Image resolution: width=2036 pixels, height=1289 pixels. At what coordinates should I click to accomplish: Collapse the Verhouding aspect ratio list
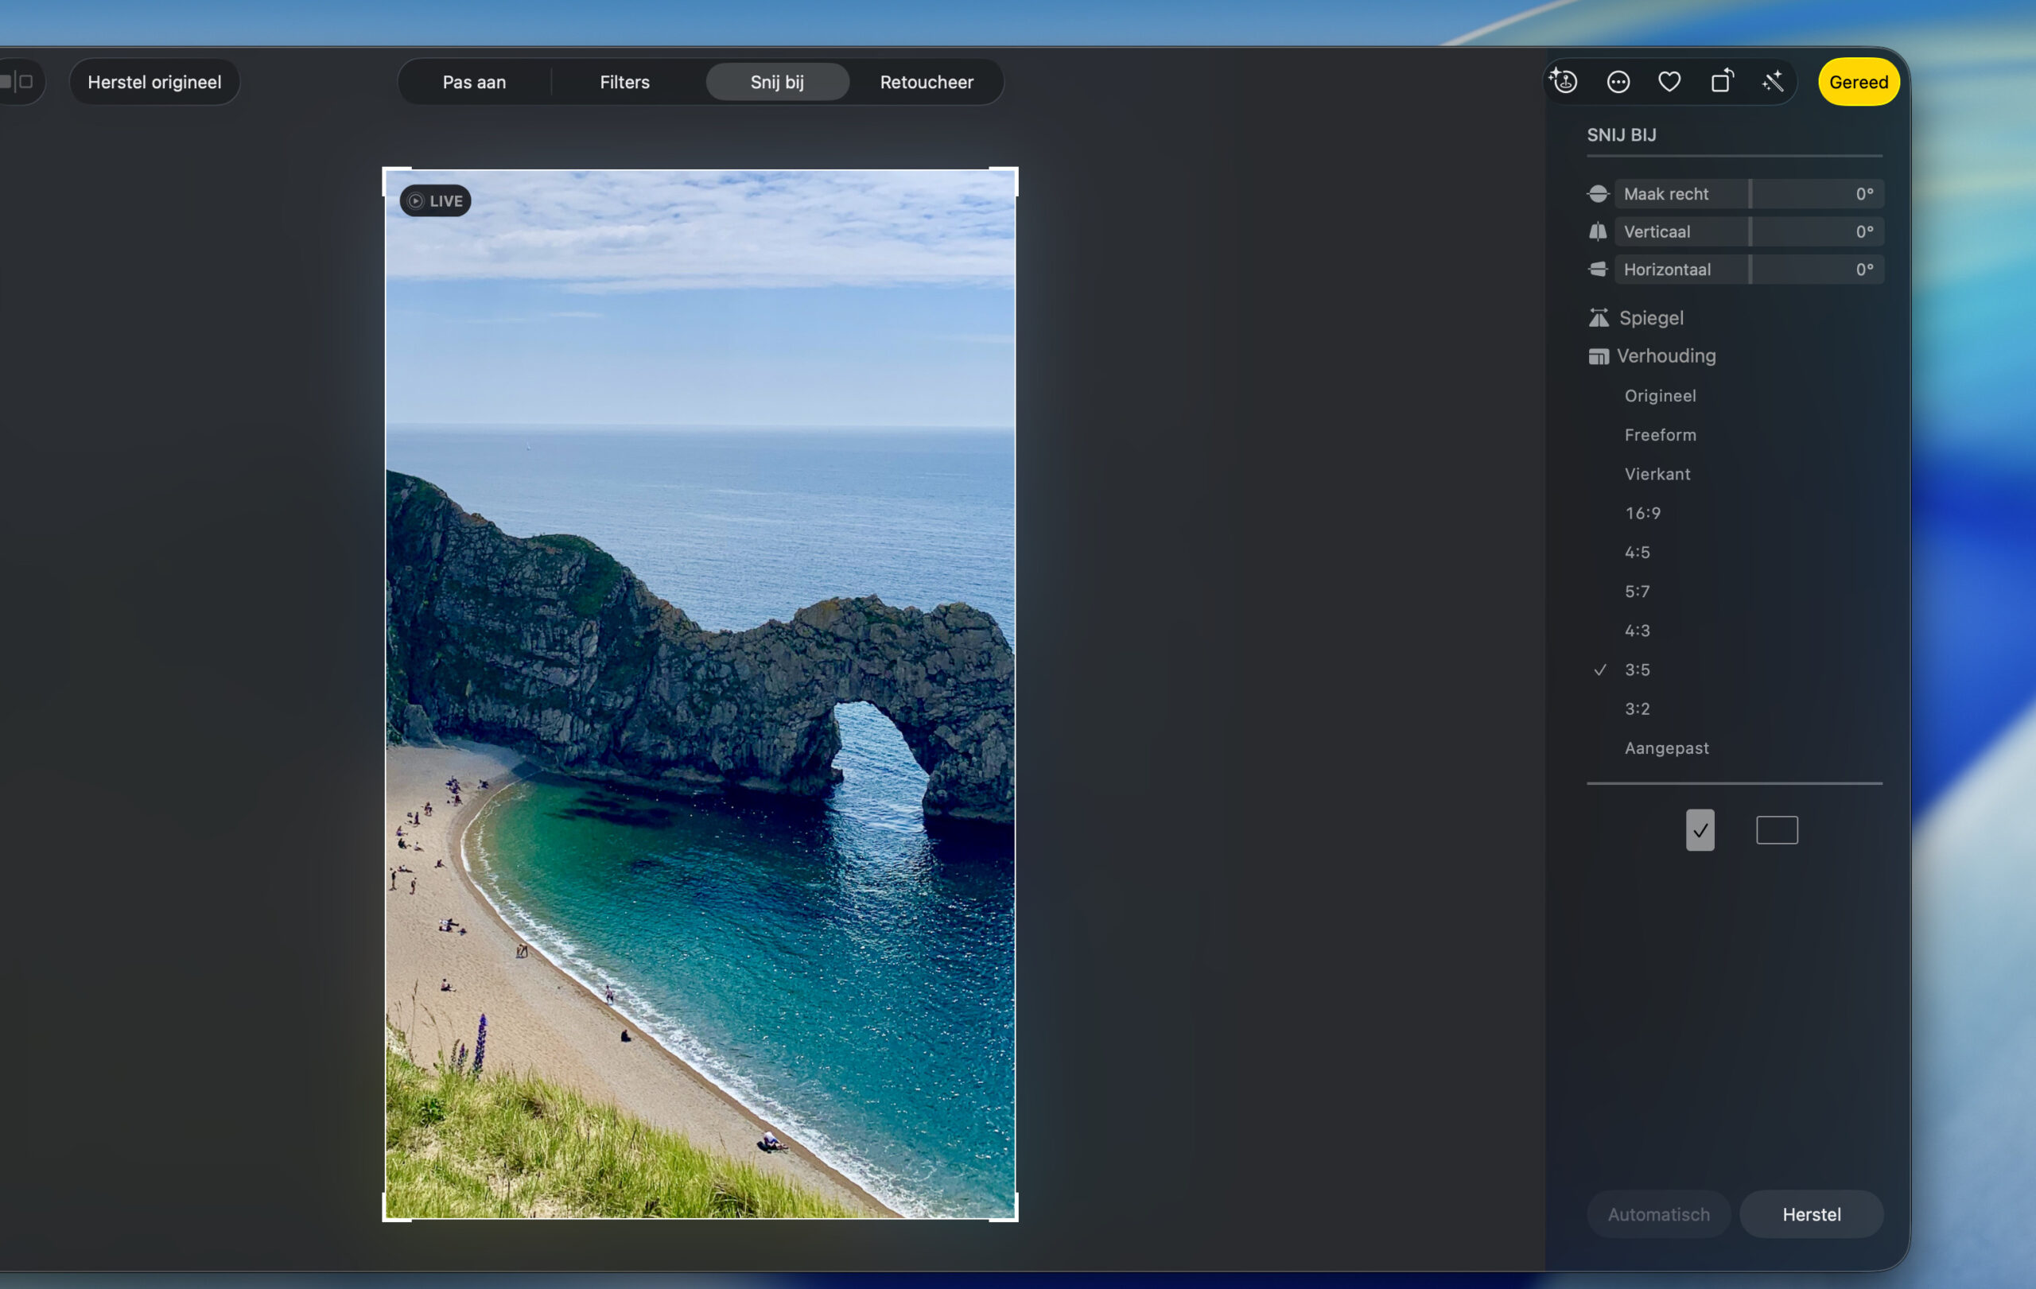click(x=1665, y=356)
